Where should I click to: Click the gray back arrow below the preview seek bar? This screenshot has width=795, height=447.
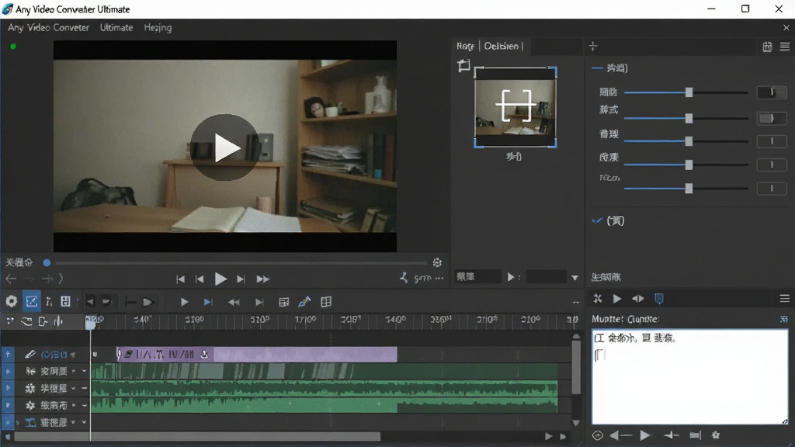(x=11, y=279)
